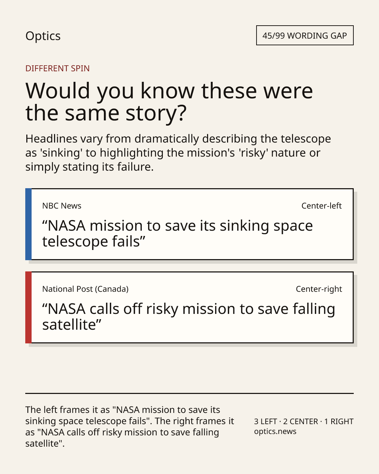
Task: Visit the optics.news link
Action: [x=275, y=432]
